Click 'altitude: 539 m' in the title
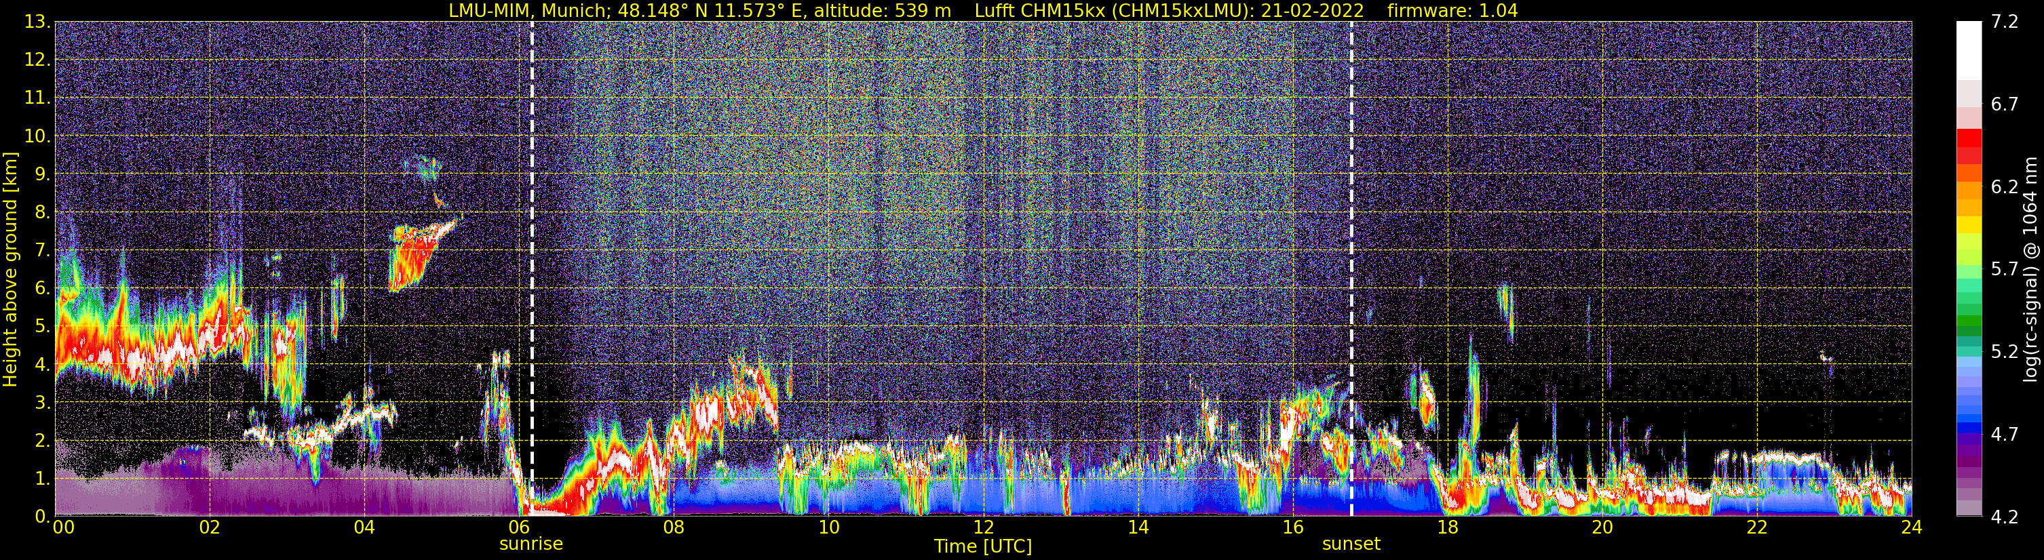Image resolution: width=2044 pixels, height=560 pixels. point(883,11)
